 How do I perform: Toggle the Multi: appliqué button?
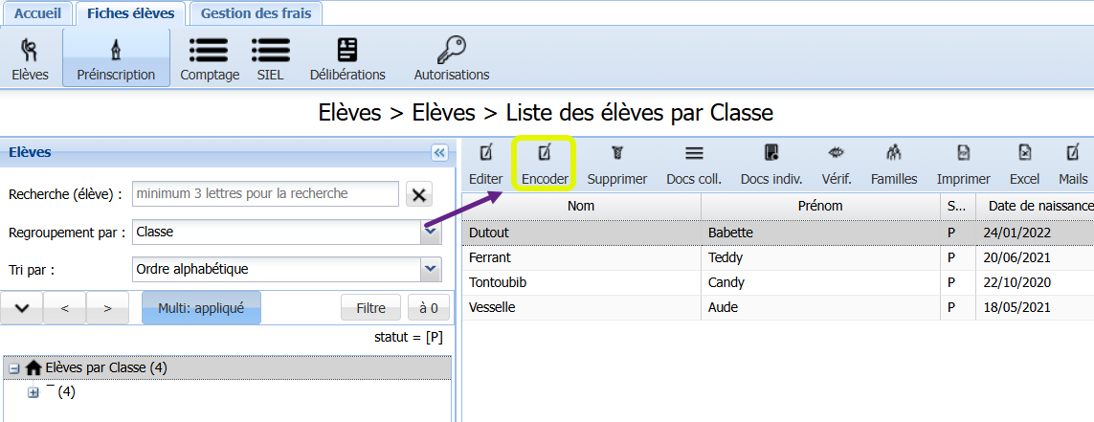tap(201, 307)
